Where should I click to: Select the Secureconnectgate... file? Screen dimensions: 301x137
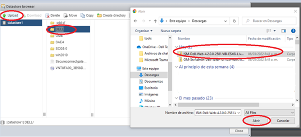click(x=69, y=62)
